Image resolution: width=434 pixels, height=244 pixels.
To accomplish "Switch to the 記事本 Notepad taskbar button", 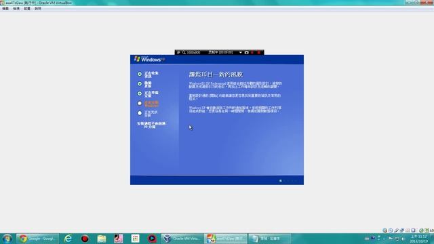I will coord(269,239).
